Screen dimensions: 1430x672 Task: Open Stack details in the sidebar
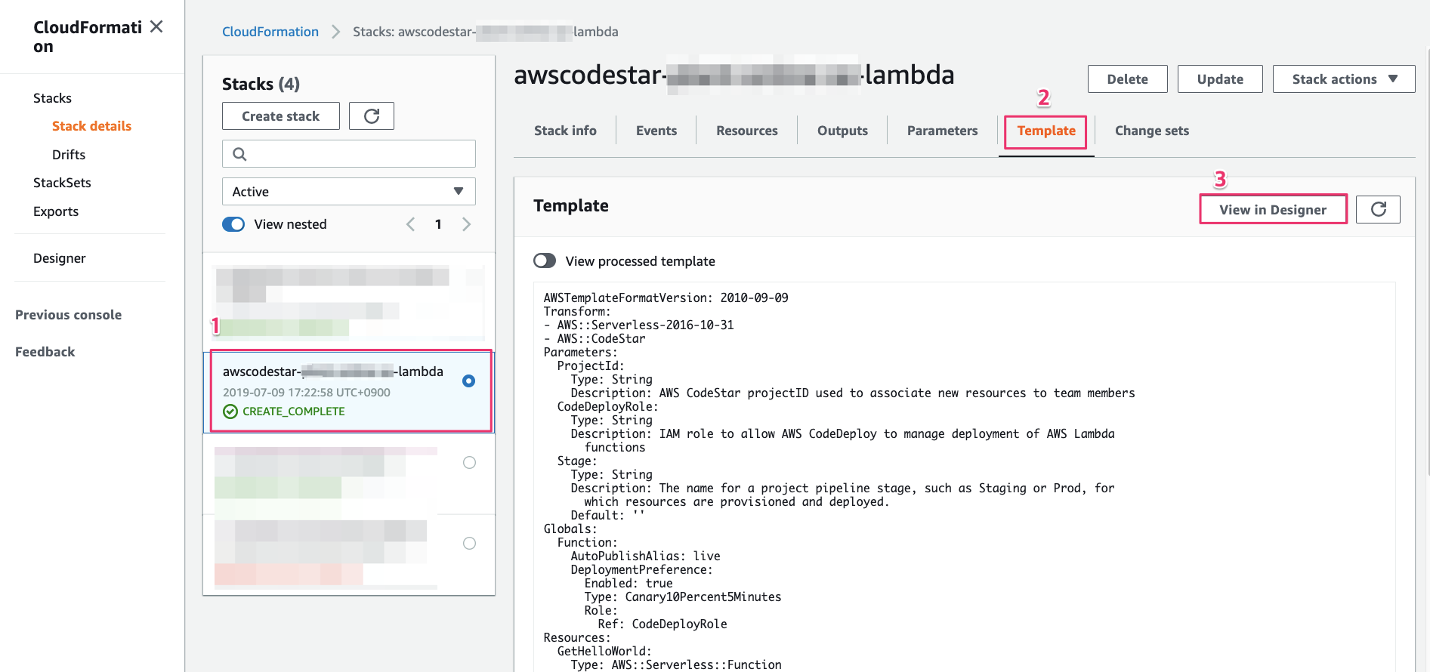[x=91, y=126]
